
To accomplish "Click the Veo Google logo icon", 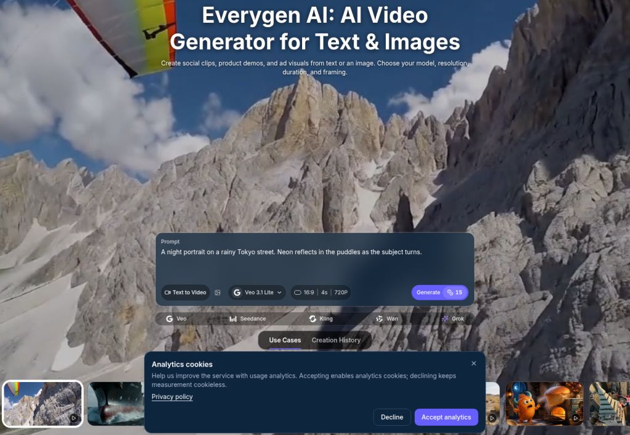I will pos(170,319).
